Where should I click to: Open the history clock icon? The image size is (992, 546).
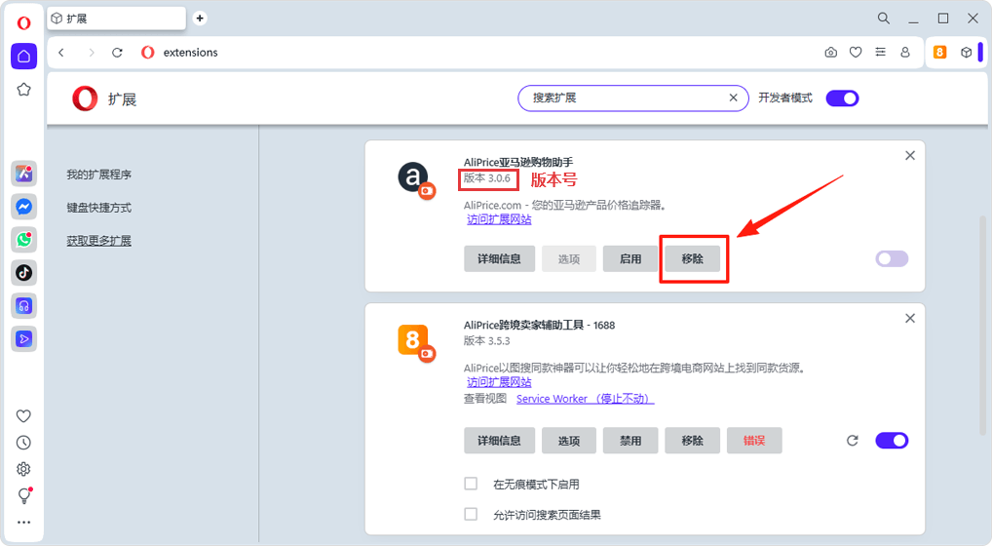pos(24,443)
